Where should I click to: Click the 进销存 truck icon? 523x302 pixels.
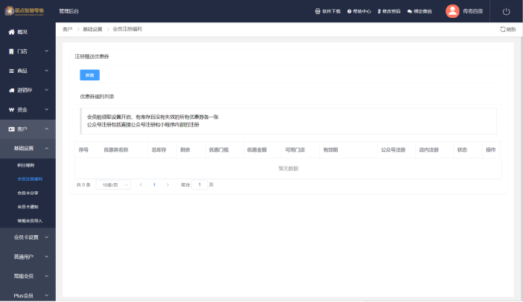[x=11, y=90]
